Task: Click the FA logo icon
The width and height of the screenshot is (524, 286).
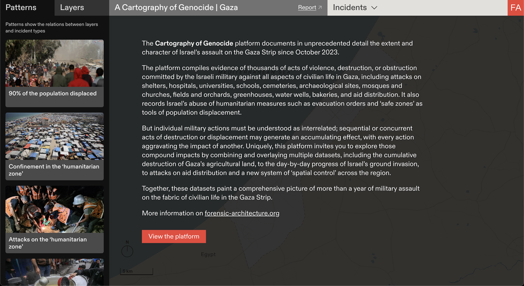Action: coord(516,8)
